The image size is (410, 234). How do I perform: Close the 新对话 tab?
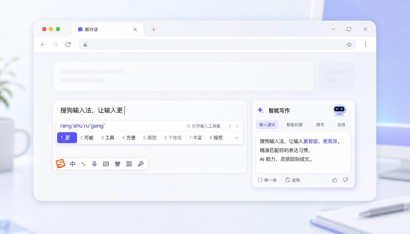point(135,29)
